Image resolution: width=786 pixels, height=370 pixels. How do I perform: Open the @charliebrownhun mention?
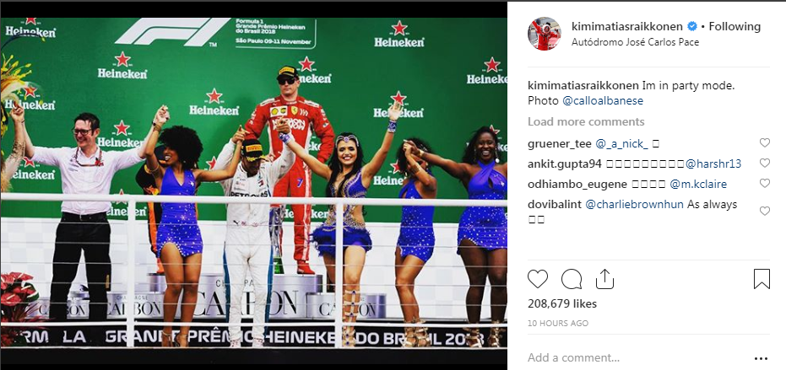pos(635,204)
